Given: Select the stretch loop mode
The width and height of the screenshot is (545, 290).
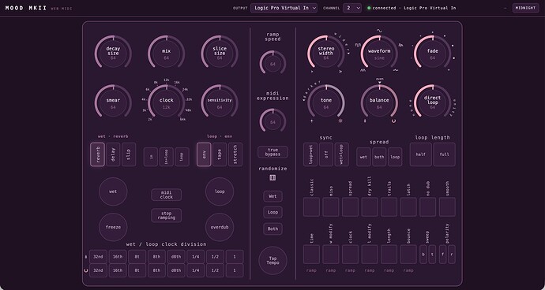Looking at the screenshot, I should tap(235, 154).
